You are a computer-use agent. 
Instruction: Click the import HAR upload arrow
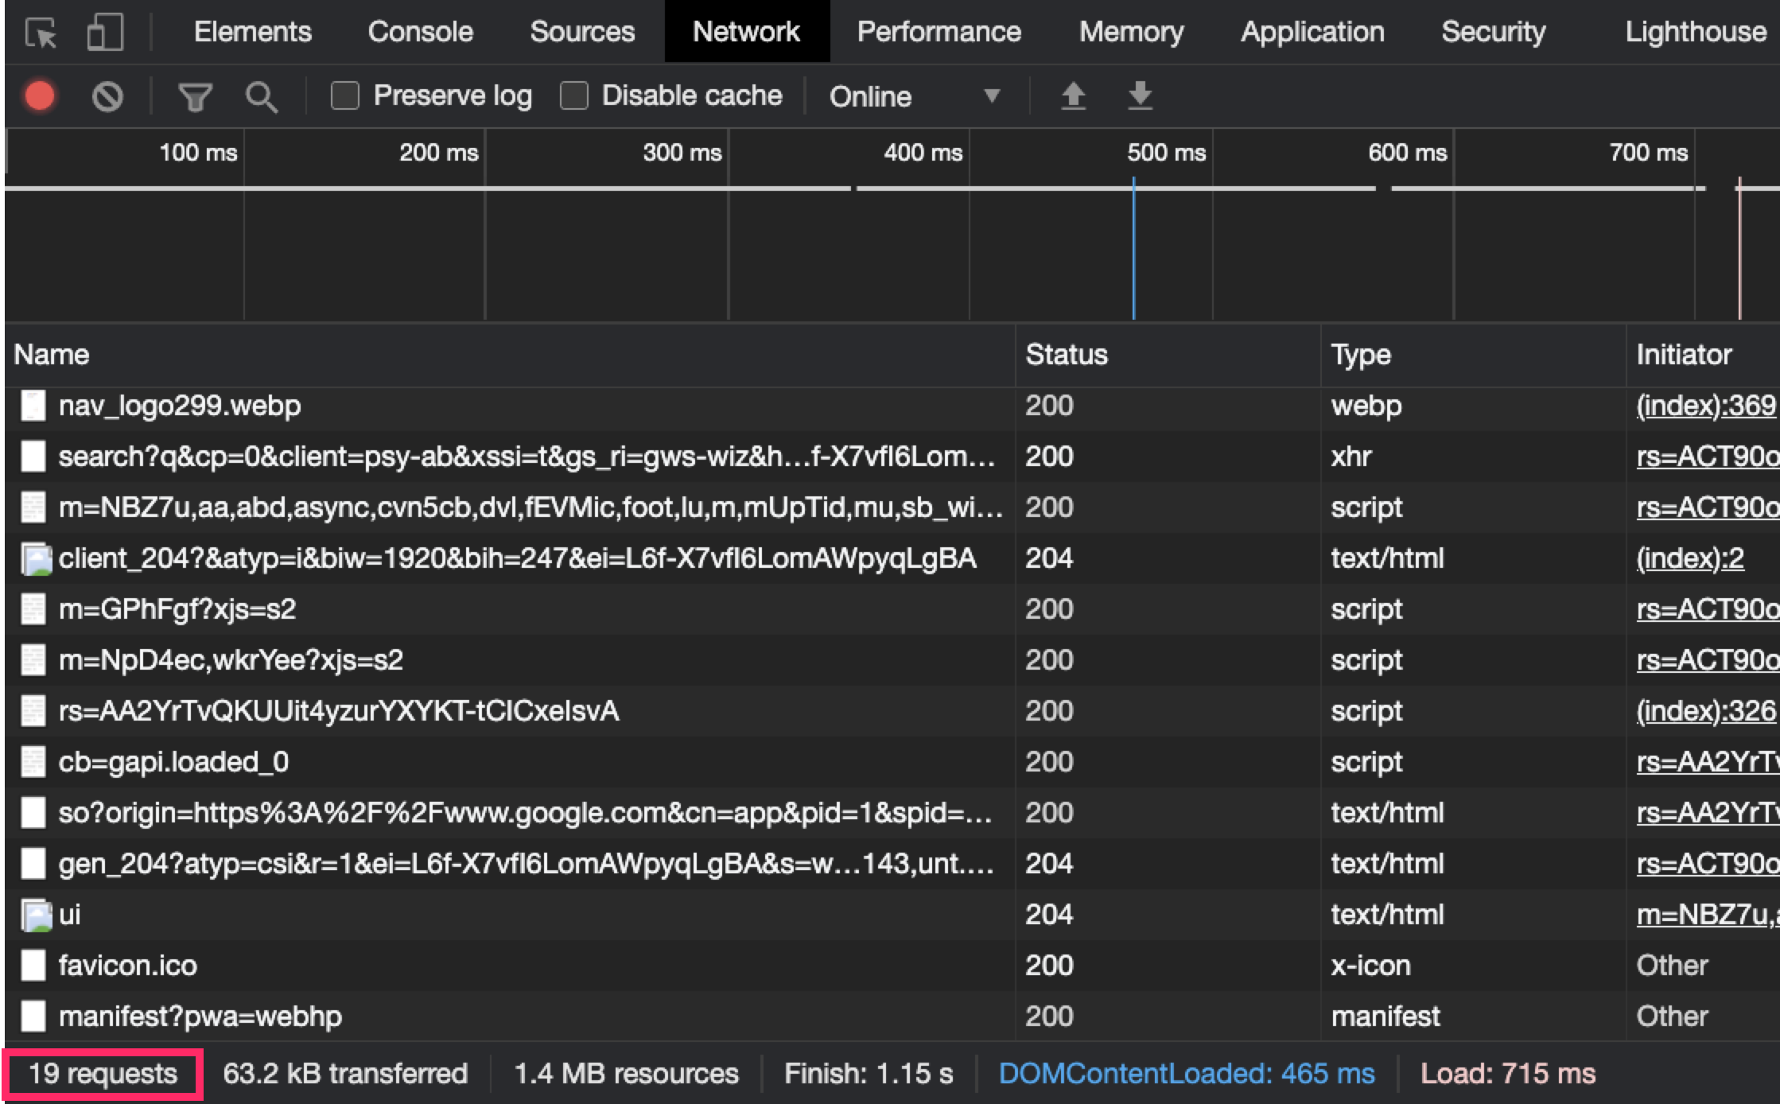point(1073,96)
